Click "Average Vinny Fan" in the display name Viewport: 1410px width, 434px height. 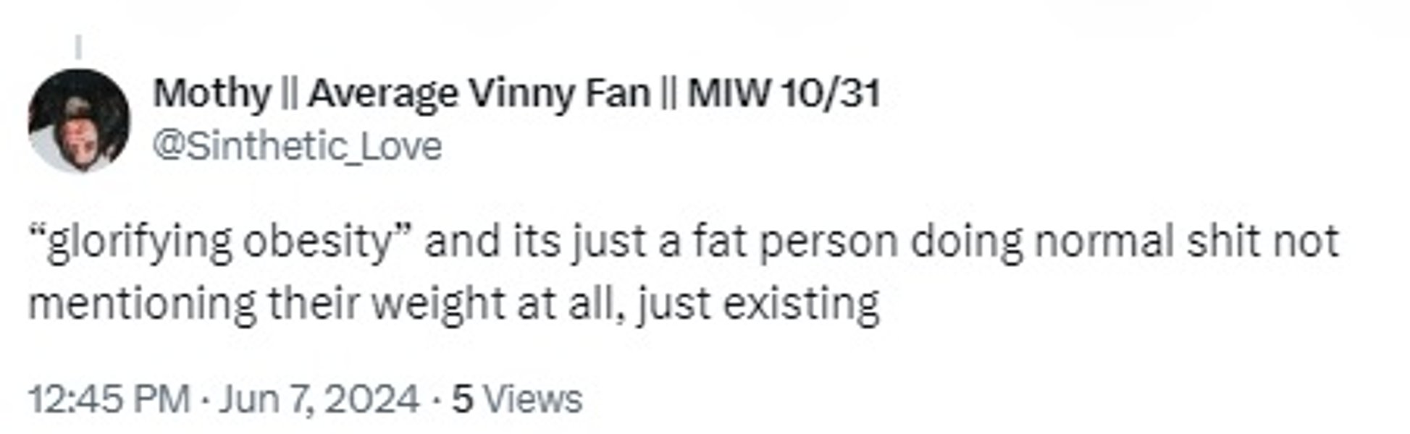(x=479, y=93)
